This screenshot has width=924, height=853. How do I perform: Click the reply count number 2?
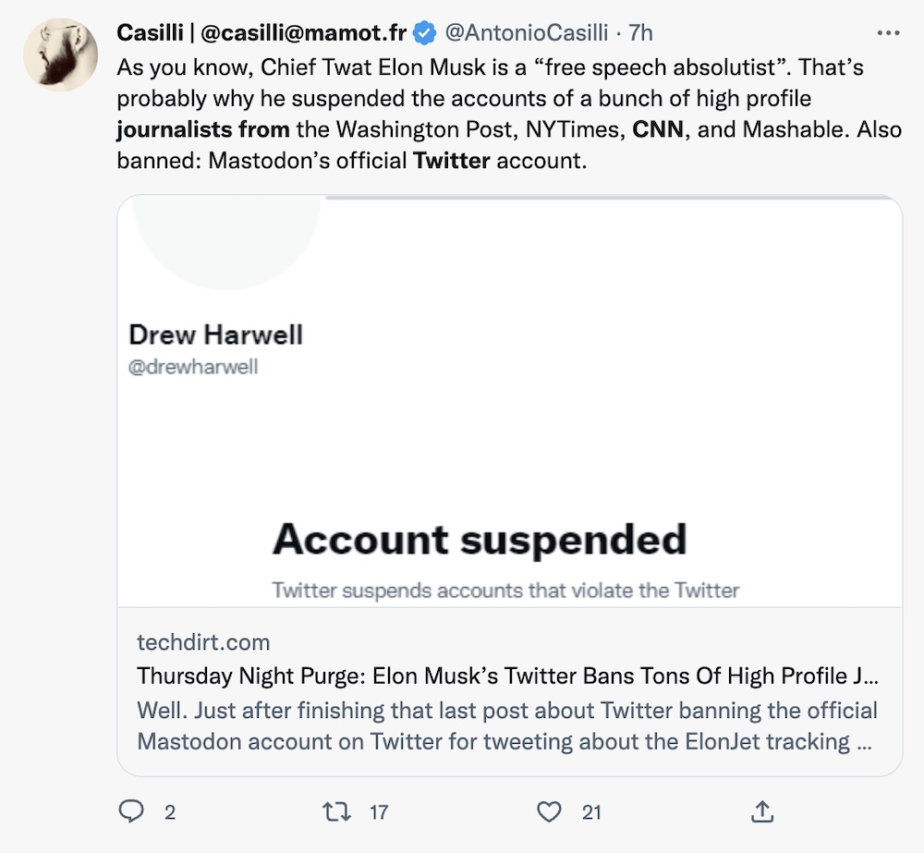170,812
